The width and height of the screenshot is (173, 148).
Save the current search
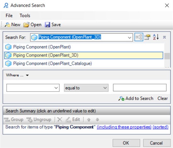pos(53,24)
